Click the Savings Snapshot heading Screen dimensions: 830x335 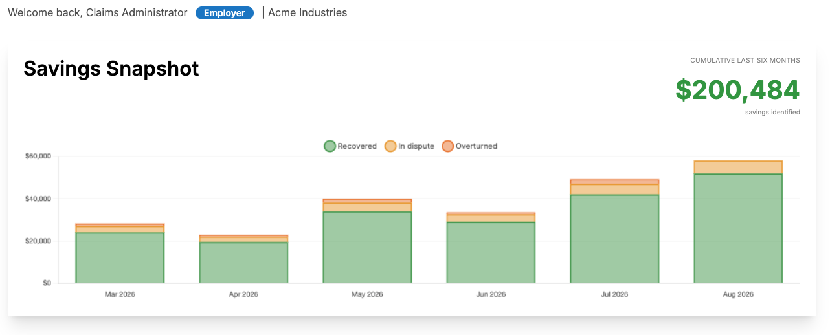[111, 69]
